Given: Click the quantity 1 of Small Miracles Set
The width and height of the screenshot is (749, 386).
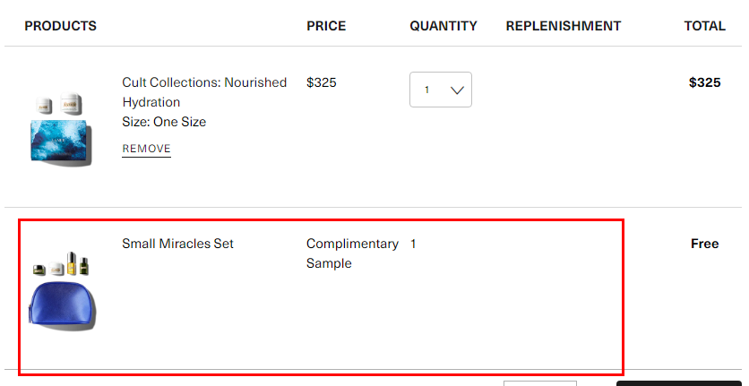Looking at the screenshot, I should (x=413, y=244).
